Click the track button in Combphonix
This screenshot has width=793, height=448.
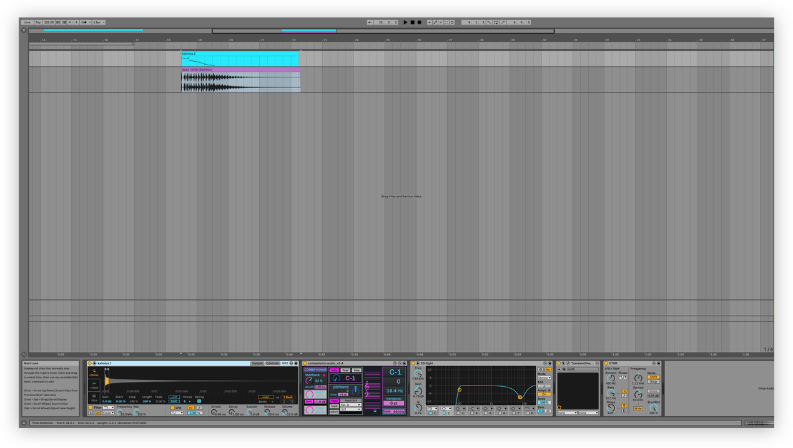tap(334, 406)
